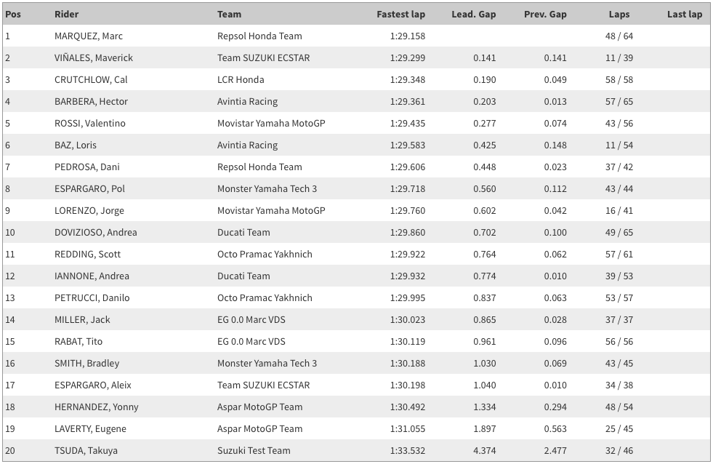Click HERNANDEZ, Yonny rider name
713x464 pixels.
click(97, 407)
